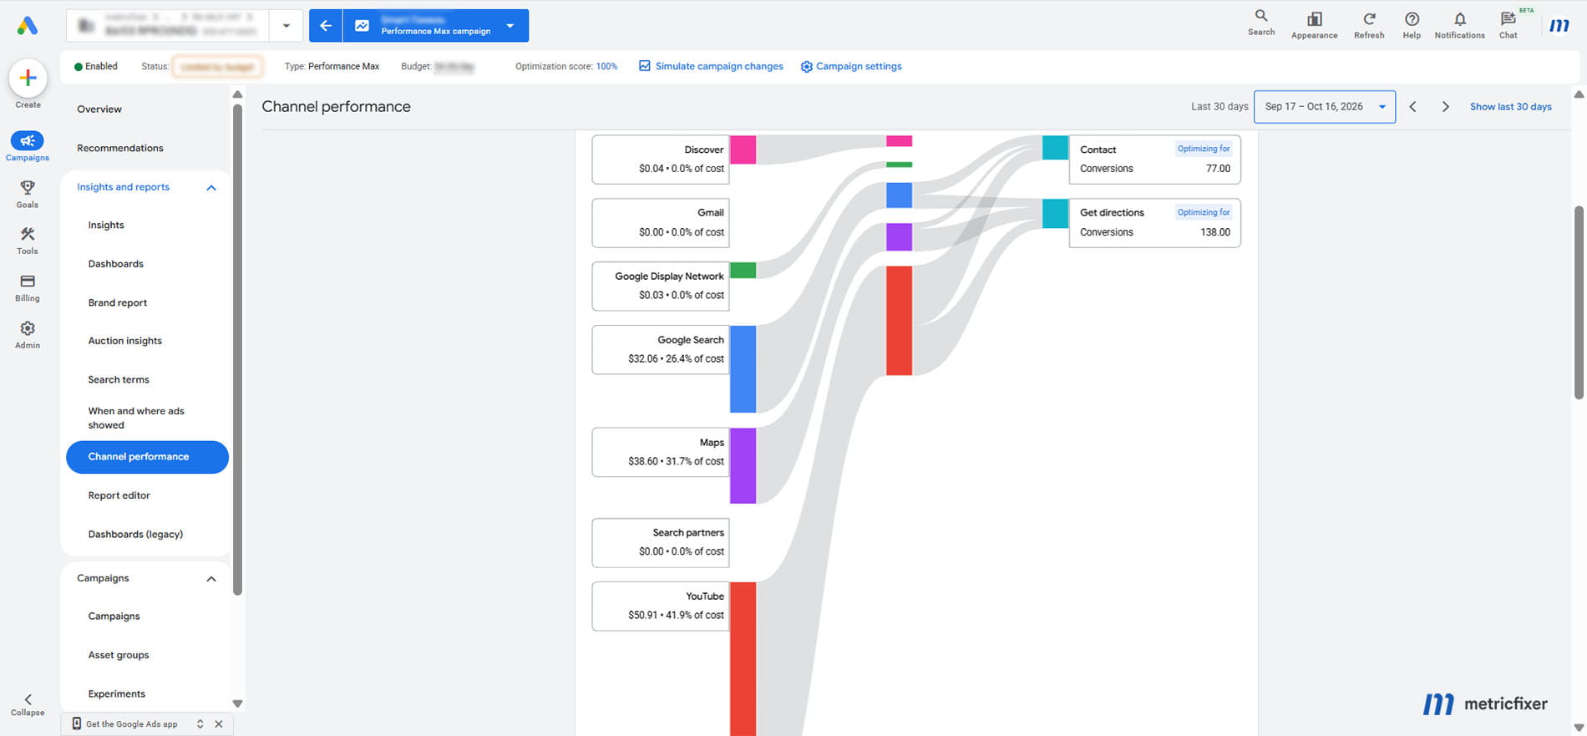
Task: Select the Search partners channel card
Action: pos(661,543)
